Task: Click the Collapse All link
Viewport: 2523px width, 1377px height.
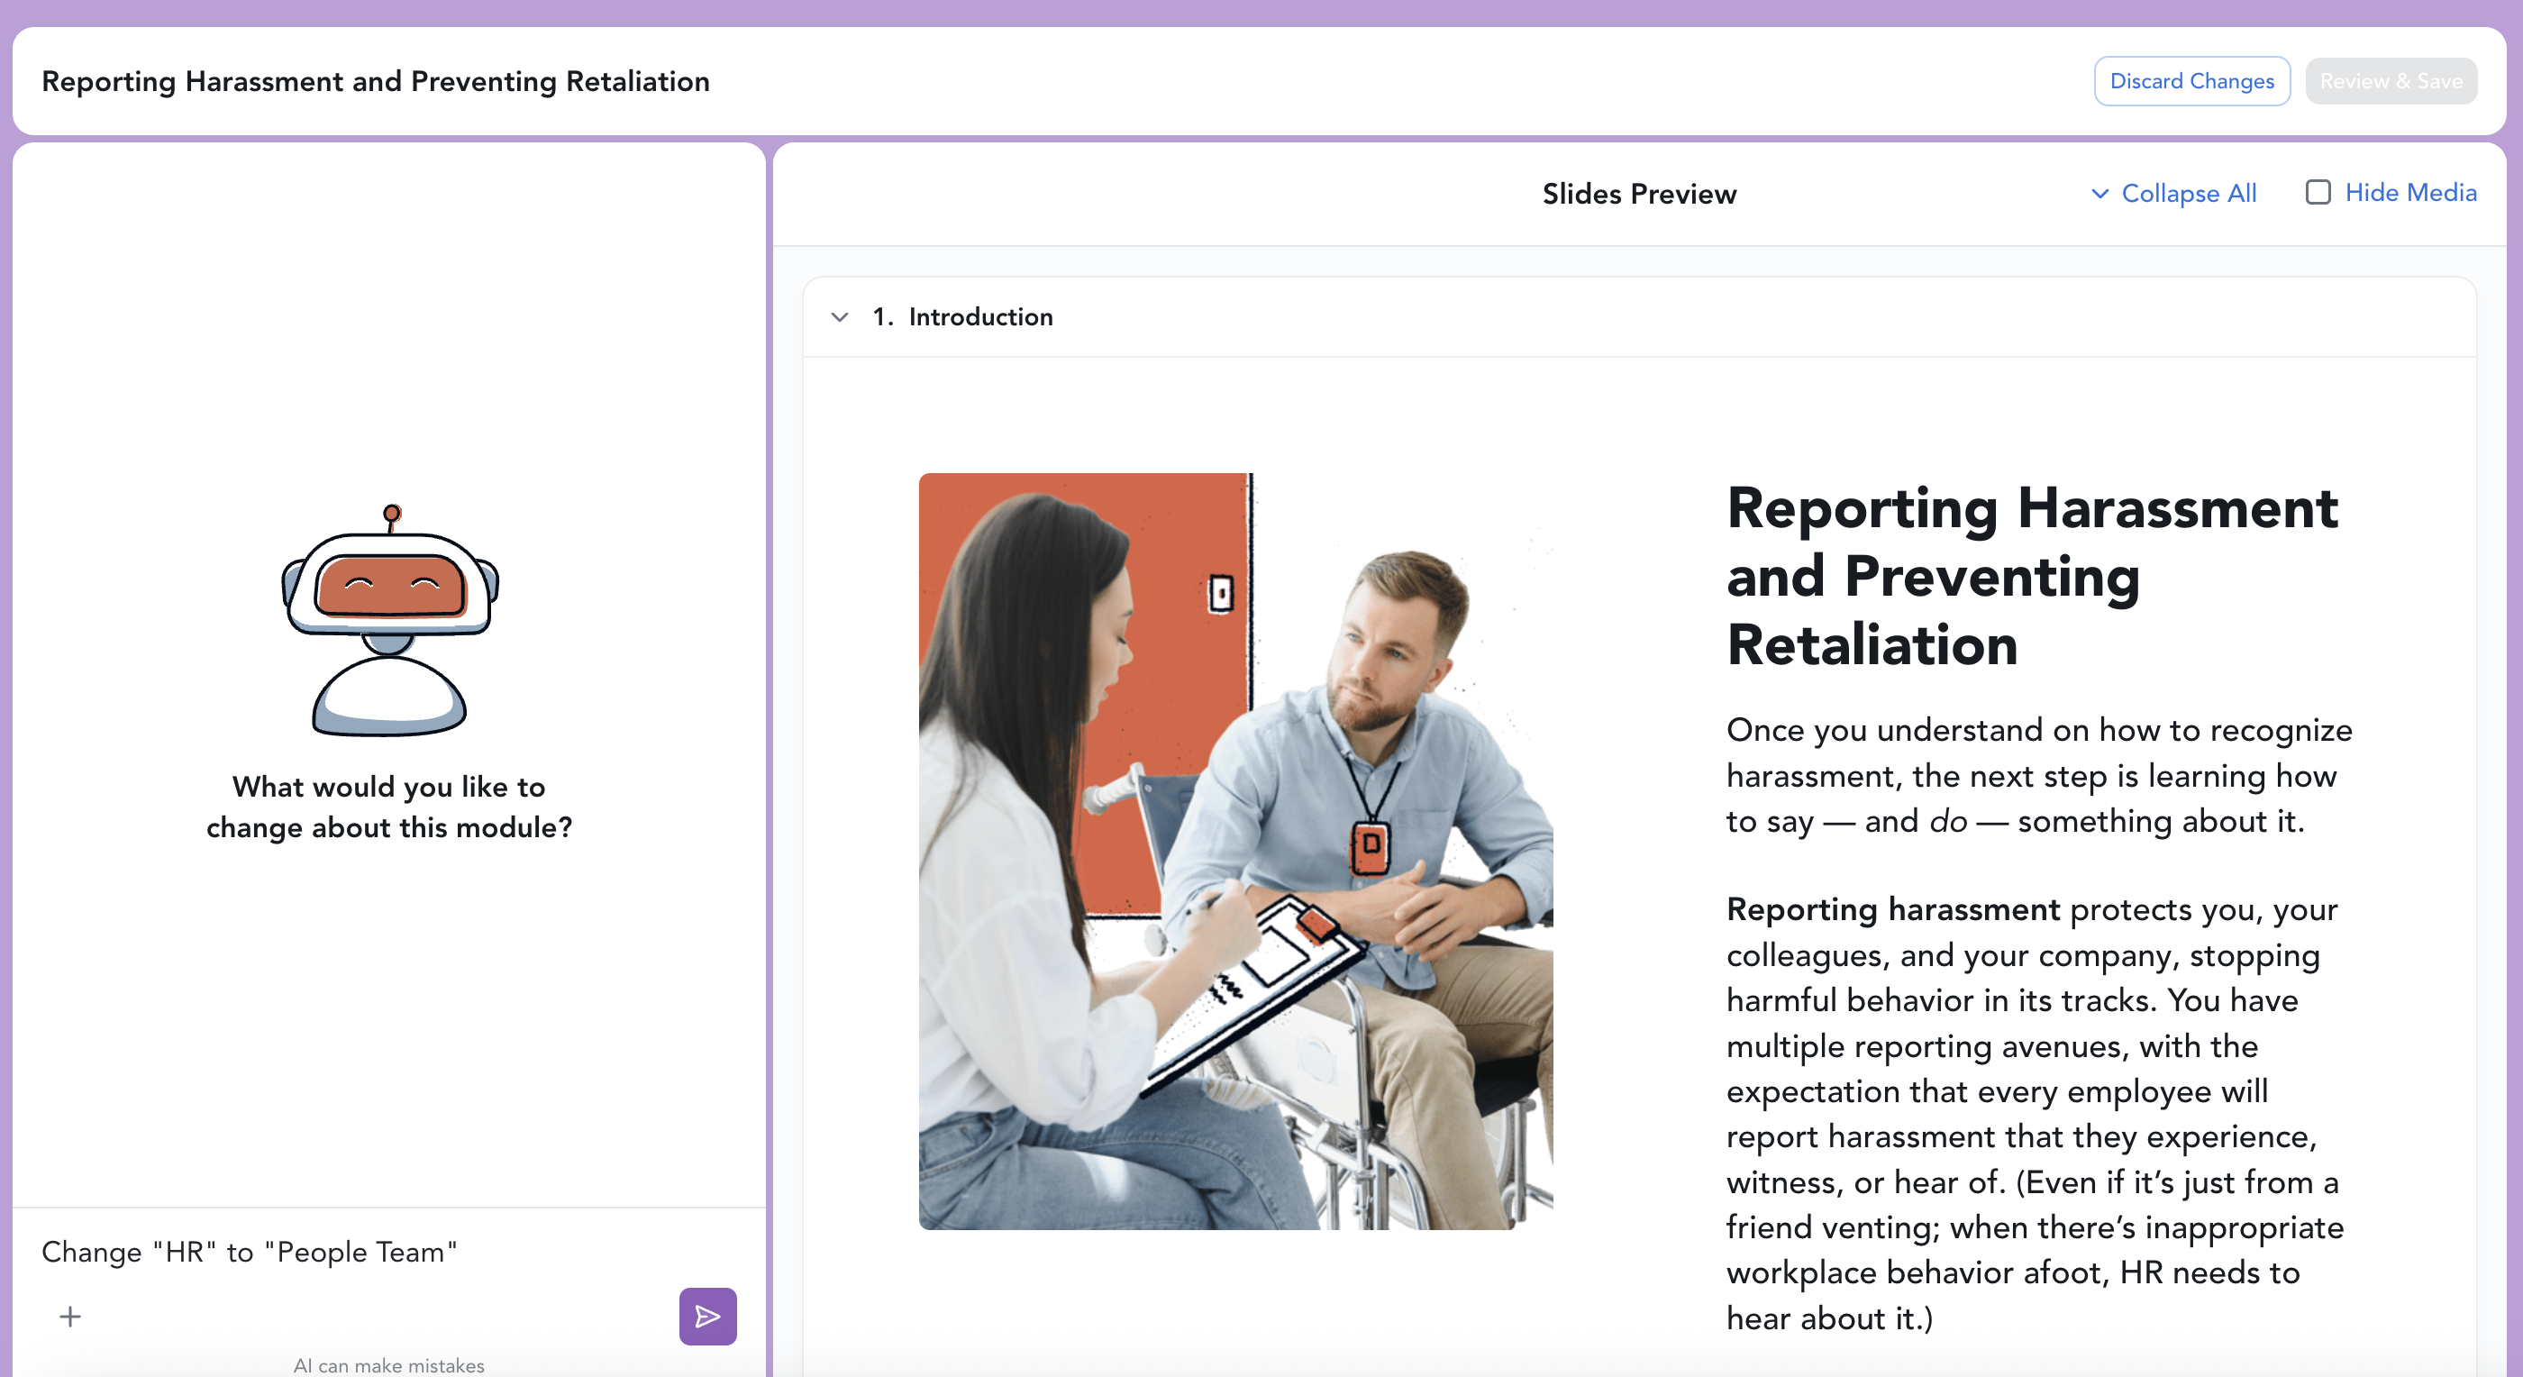Action: click(x=2188, y=194)
